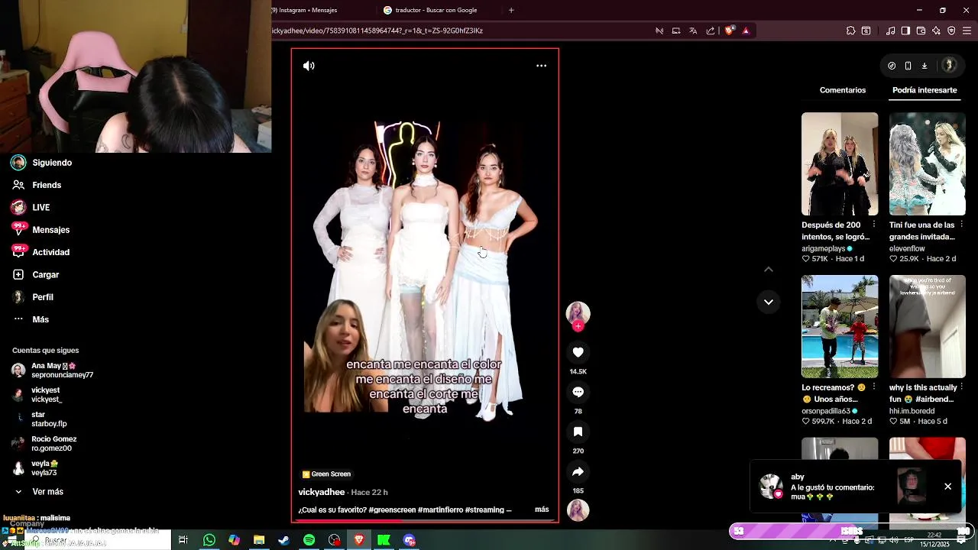This screenshot has width=978, height=550.
Task: Open the Brave Wallet icon
Action: 921,31
